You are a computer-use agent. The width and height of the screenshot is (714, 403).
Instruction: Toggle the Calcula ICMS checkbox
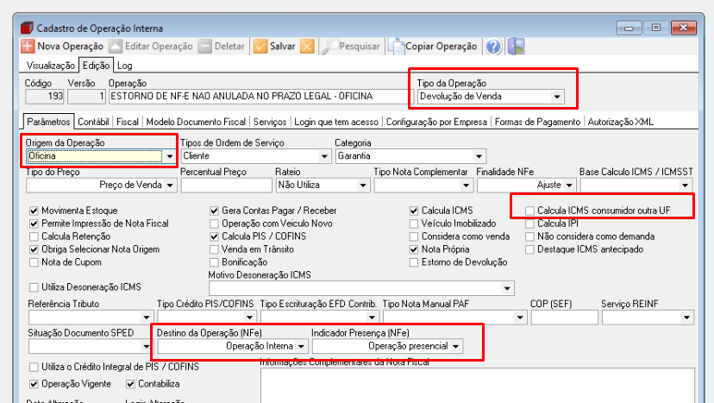[x=414, y=211]
